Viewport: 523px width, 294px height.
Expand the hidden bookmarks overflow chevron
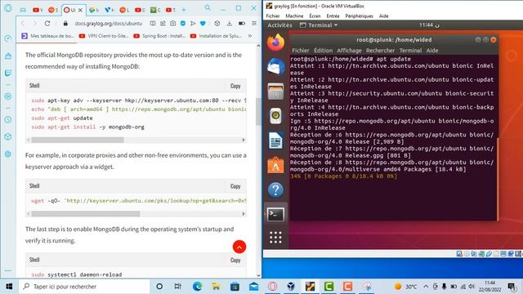coord(250,36)
